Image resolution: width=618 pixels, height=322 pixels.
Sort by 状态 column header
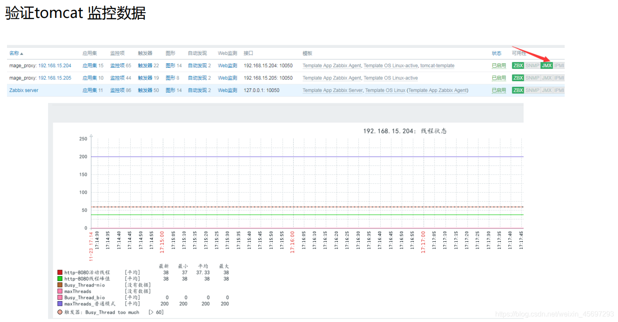pyautogui.click(x=496, y=53)
